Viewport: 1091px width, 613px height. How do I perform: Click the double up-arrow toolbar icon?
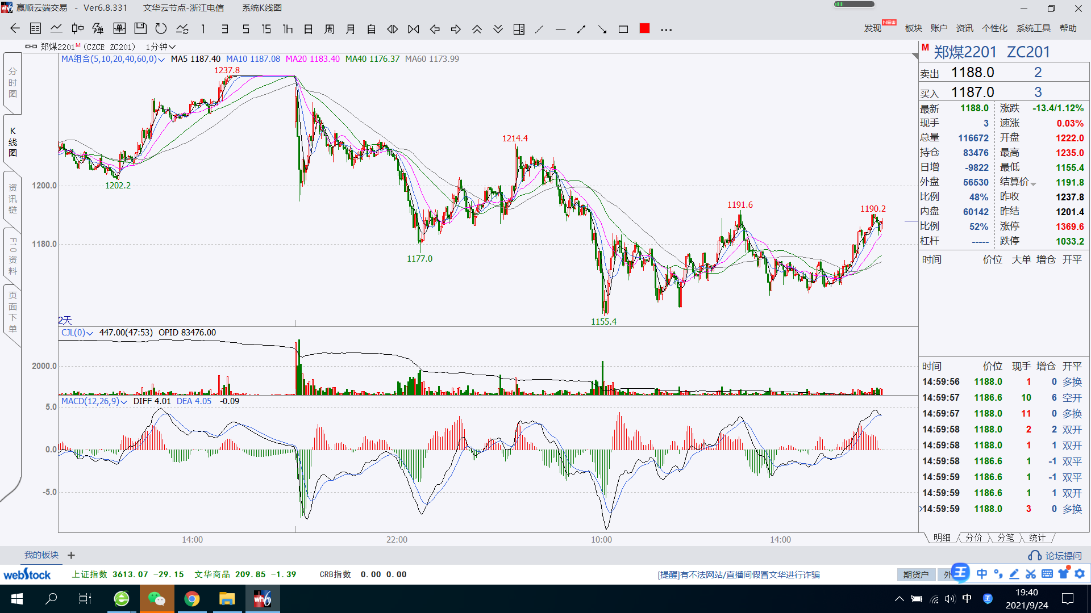point(477,29)
